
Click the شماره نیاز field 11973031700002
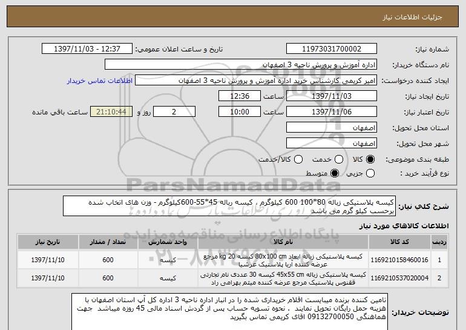click(332, 49)
